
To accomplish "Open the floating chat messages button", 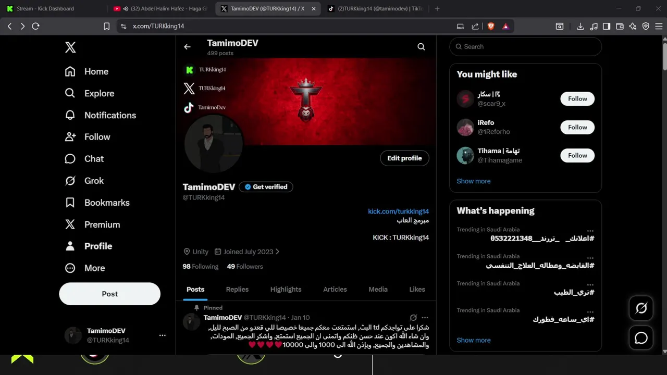I will pyautogui.click(x=641, y=338).
